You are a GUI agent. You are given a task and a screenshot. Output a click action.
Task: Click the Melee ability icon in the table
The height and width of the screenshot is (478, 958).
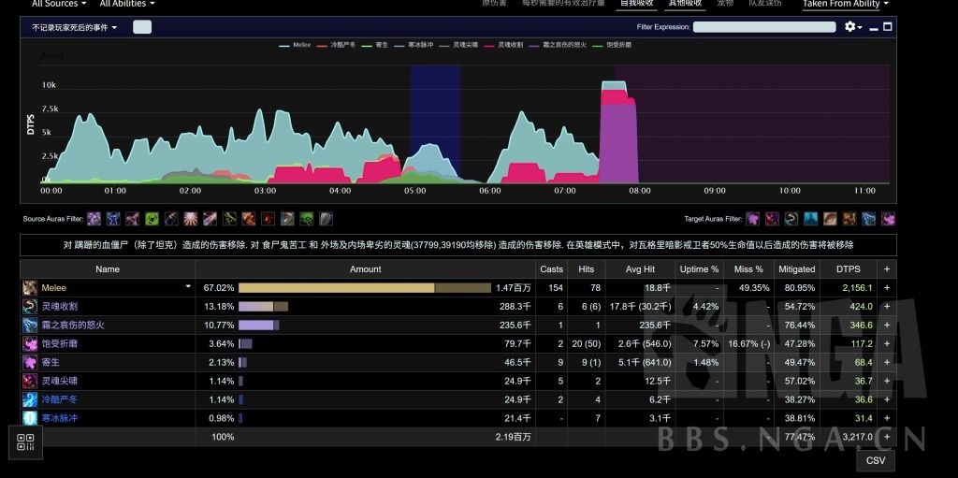click(x=31, y=288)
